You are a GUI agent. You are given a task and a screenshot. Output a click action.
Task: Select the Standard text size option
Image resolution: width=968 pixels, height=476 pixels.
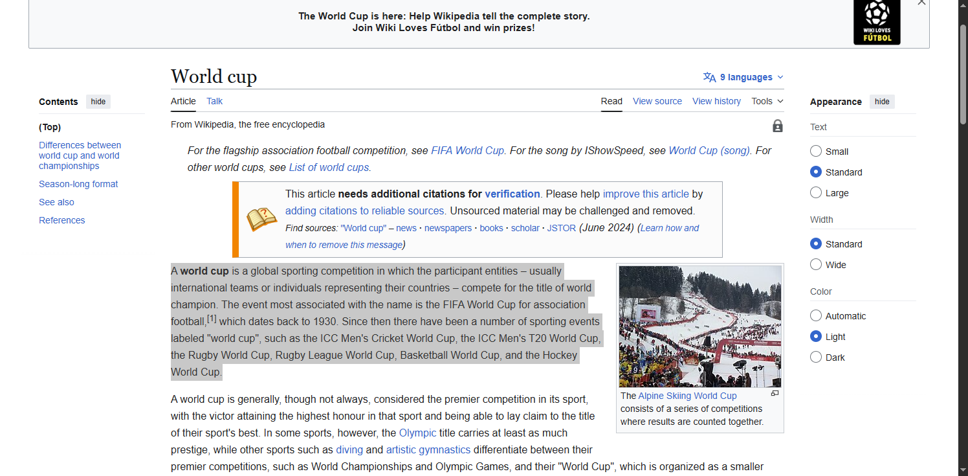click(816, 172)
